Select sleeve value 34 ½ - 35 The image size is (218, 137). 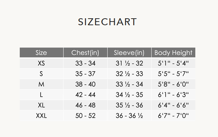pyautogui.click(x=129, y=95)
